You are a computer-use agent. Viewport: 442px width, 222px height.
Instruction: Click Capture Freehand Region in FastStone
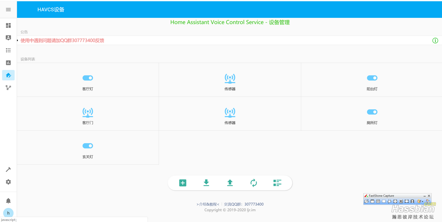(x=389, y=201)
